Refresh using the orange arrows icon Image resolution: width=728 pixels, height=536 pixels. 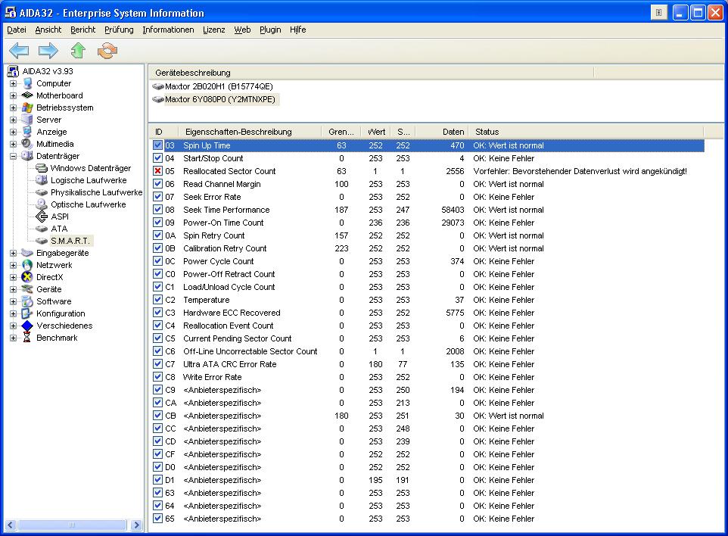[x=107, y=50]
